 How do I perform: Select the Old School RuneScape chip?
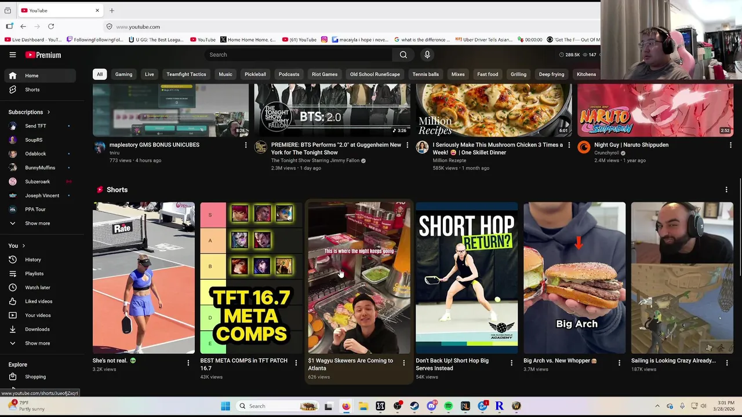[375, 74]
